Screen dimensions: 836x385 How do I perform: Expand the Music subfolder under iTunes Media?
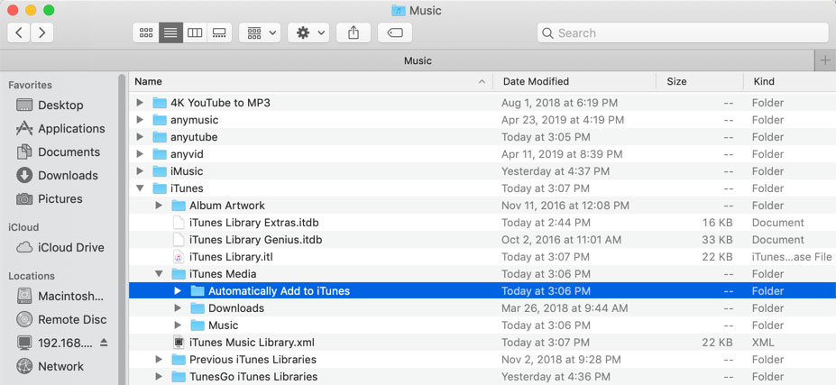click(178, 325)
